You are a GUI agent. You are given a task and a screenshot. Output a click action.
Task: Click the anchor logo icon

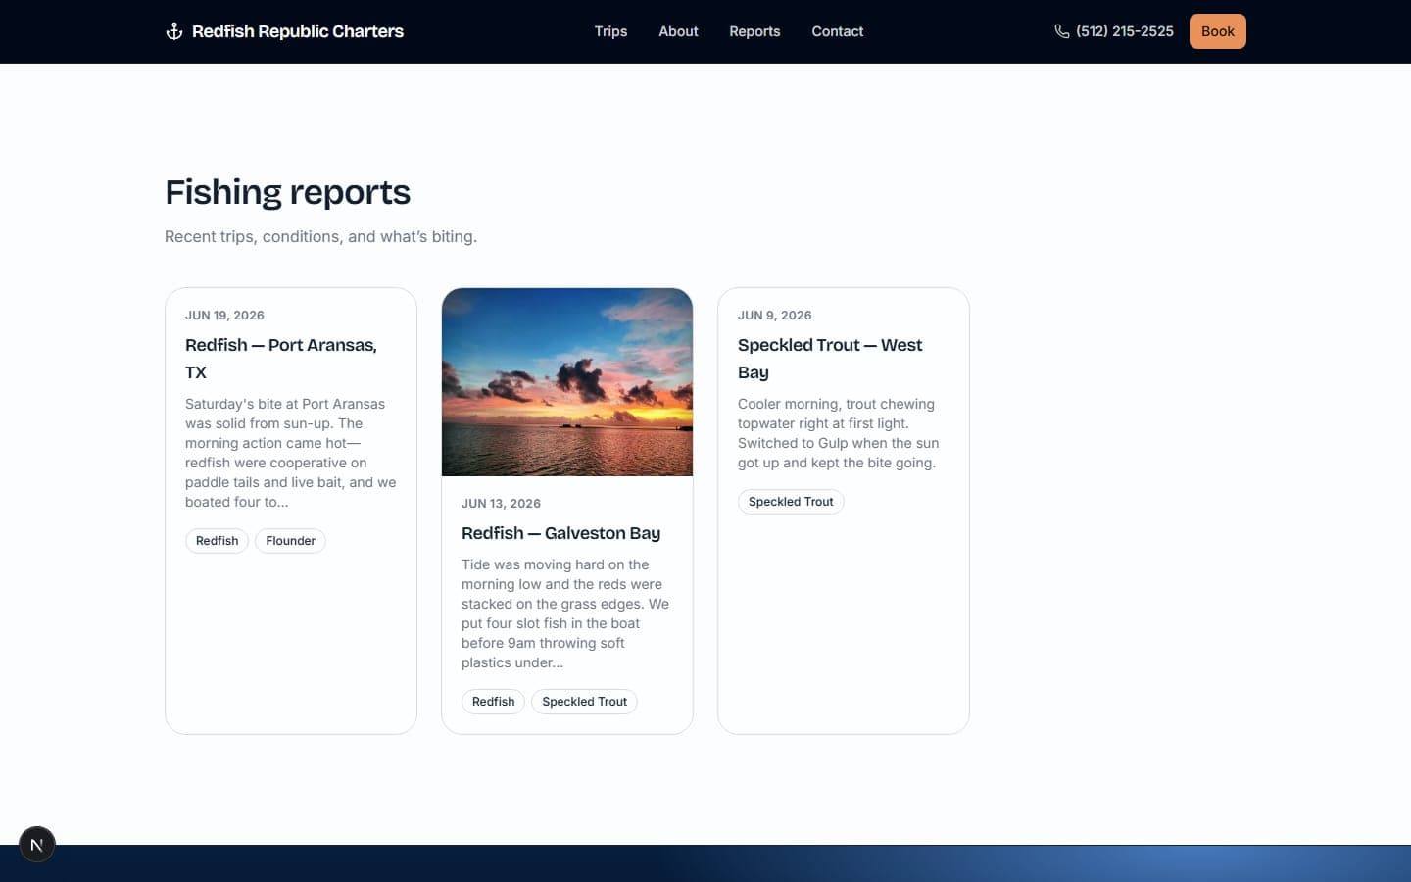coord(174,31)
